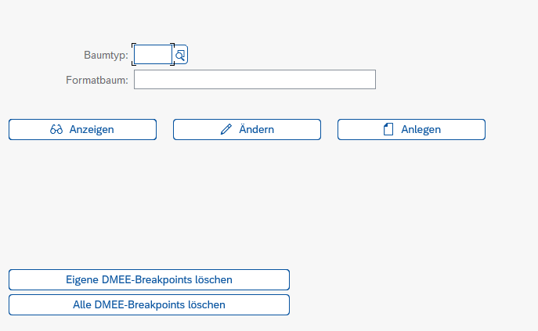Image resolution: width=538 pixels, height=331 pixels.
Task: Select "Eigene DMEE-Breakpoints löschen"
Action: (149, 279)
